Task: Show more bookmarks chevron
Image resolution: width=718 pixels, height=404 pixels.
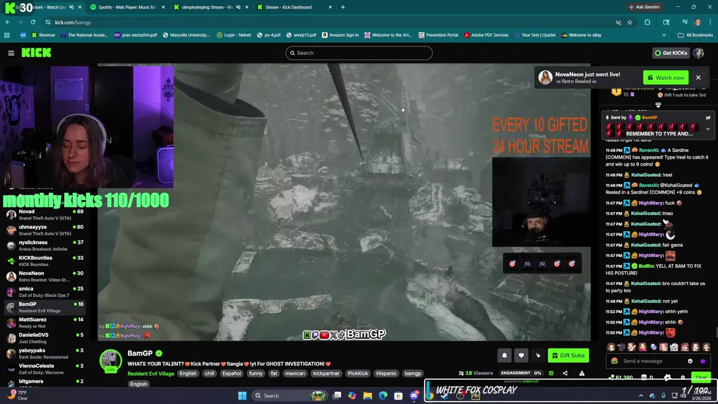Action: coord(664,35)
